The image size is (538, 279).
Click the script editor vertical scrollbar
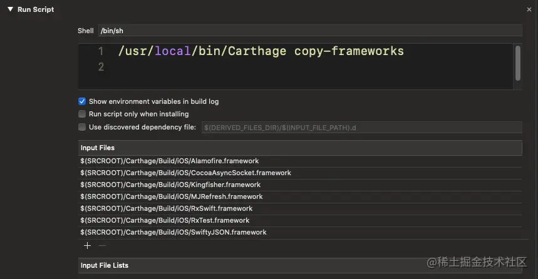(518, 63)
